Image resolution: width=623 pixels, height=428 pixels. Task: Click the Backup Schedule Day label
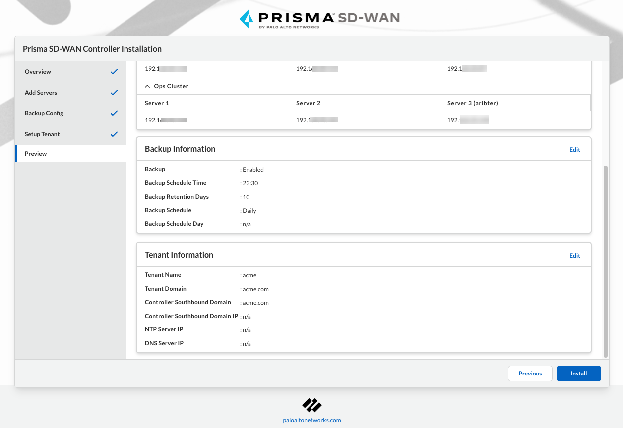click(174, 224)
